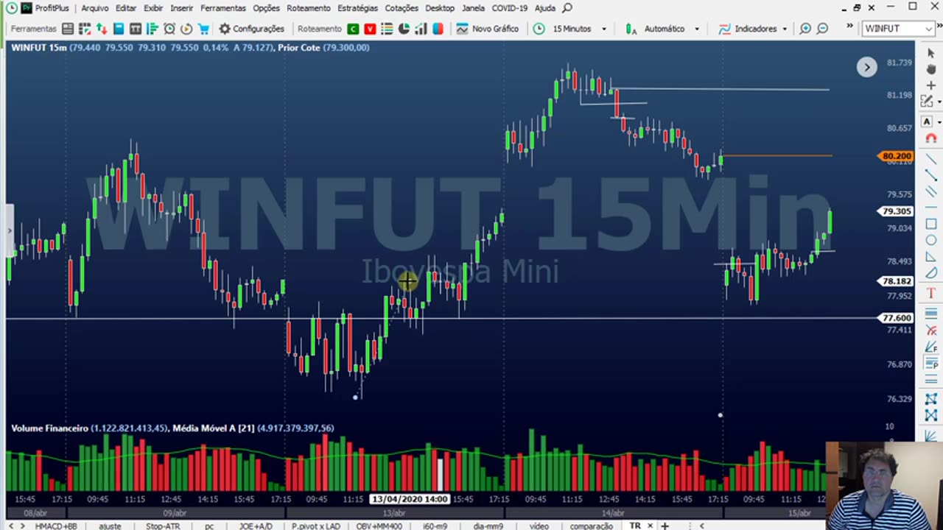Viewport: 943px width, 530px height.
Task: Click the orange 80.200 price label
Action: pos(896,156)
